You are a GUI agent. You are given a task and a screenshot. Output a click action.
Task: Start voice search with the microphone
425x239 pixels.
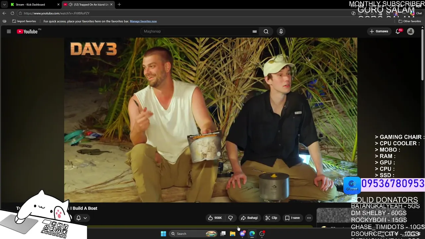coord(281,31)
